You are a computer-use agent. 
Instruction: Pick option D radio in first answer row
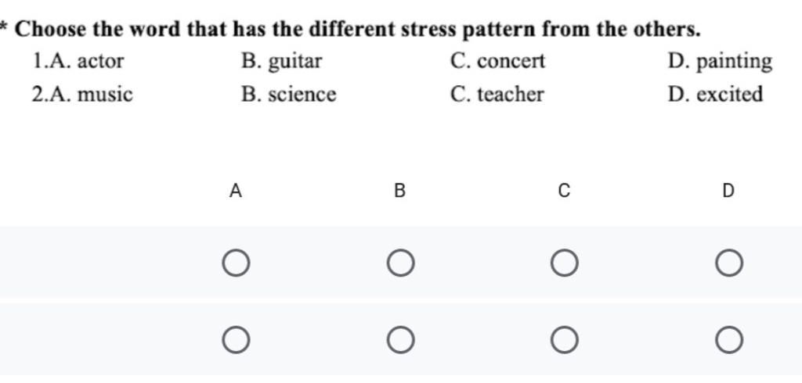click(728, 263)
